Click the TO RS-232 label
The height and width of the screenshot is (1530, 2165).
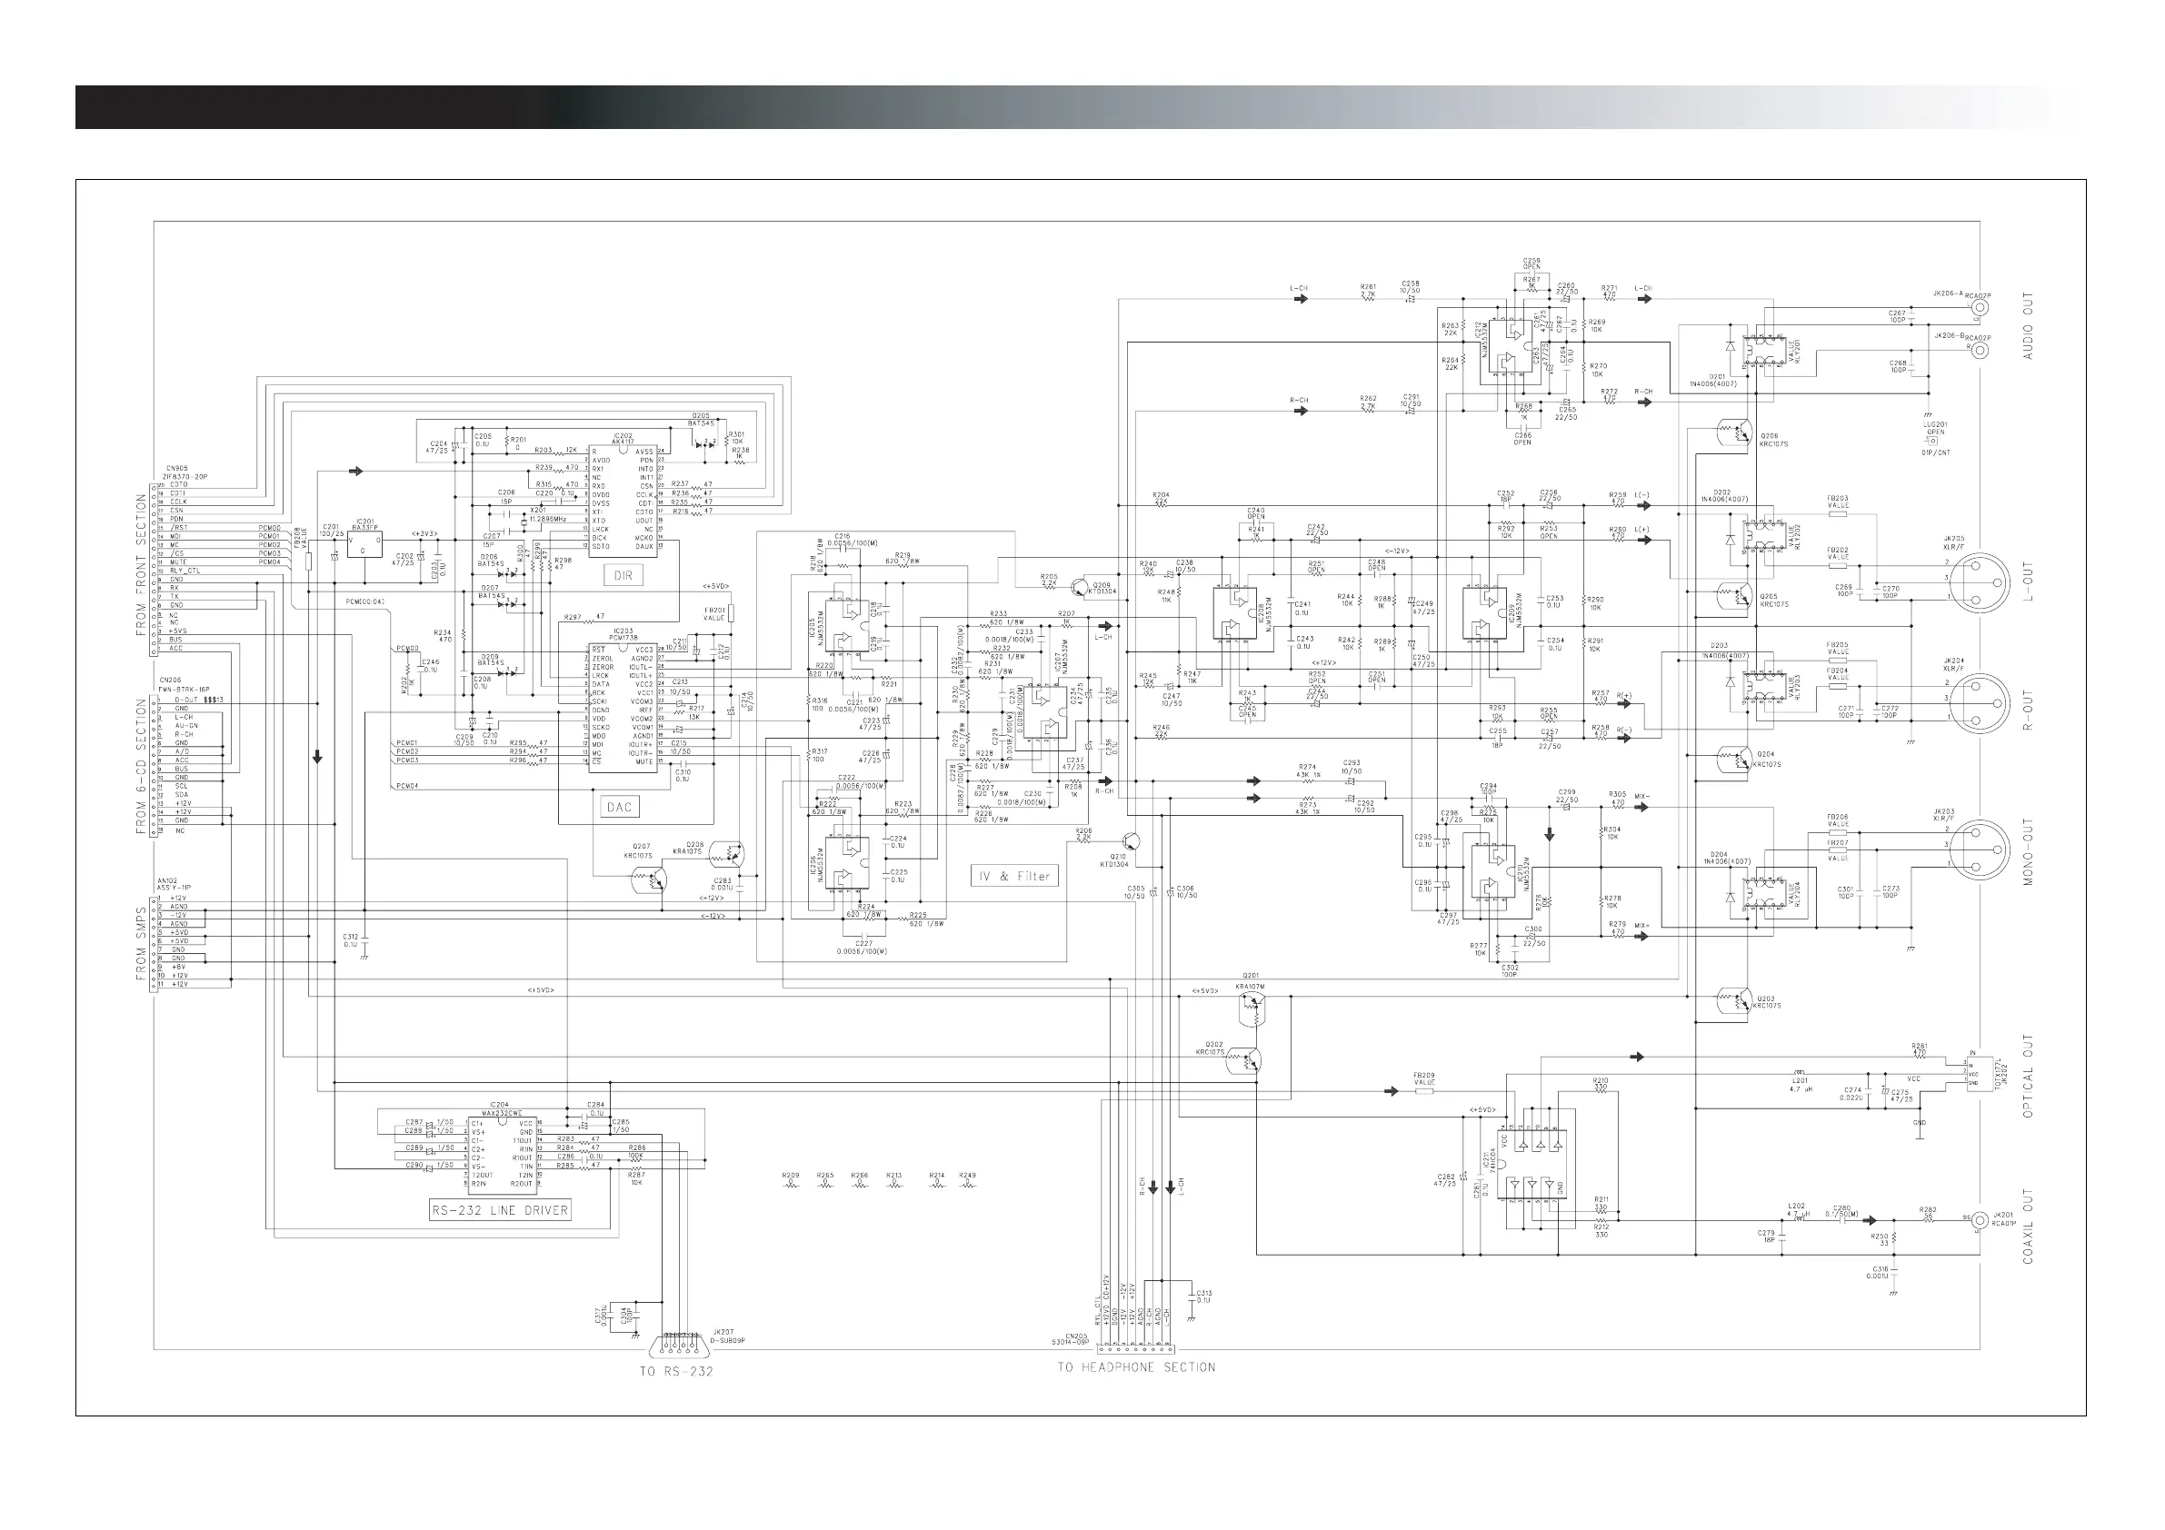click(676, 1371)
